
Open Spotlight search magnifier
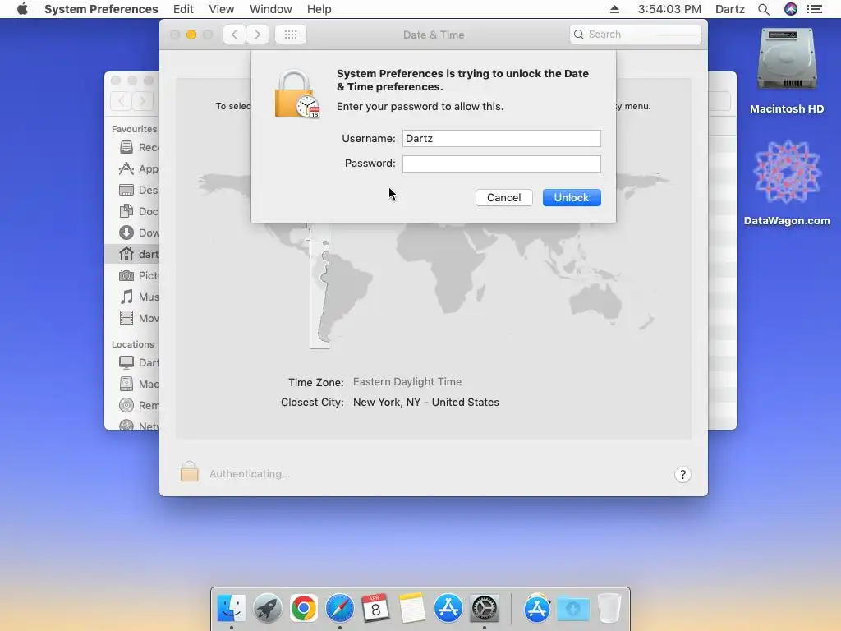point(764,9)
